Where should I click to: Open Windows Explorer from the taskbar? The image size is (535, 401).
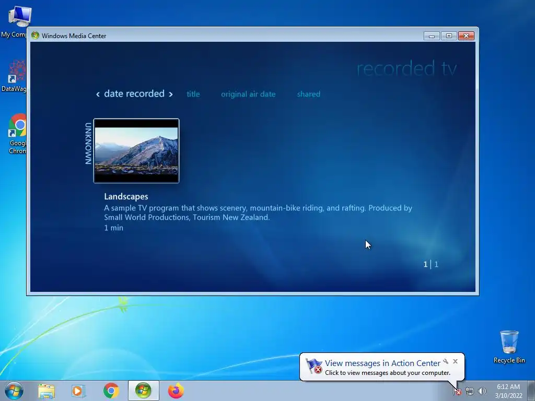click(x=46, y=391)
